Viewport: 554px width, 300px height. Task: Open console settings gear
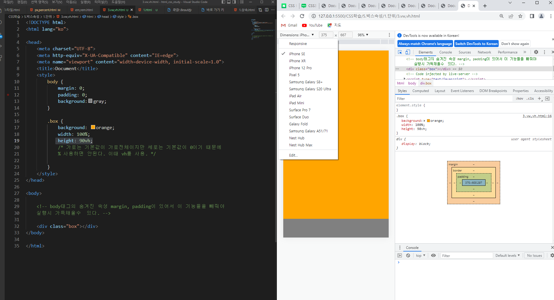pos(552,256)
